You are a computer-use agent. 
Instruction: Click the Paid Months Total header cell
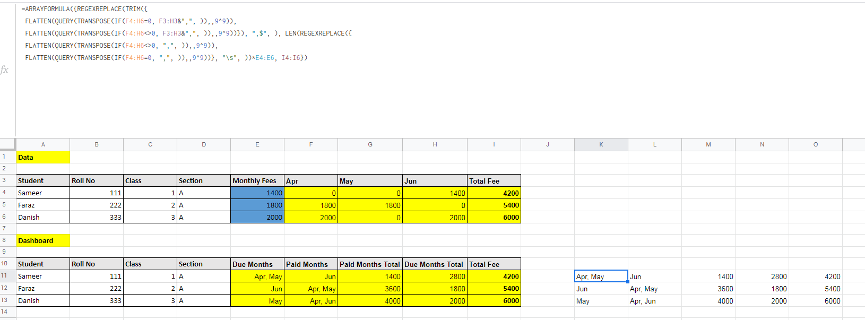370,264
